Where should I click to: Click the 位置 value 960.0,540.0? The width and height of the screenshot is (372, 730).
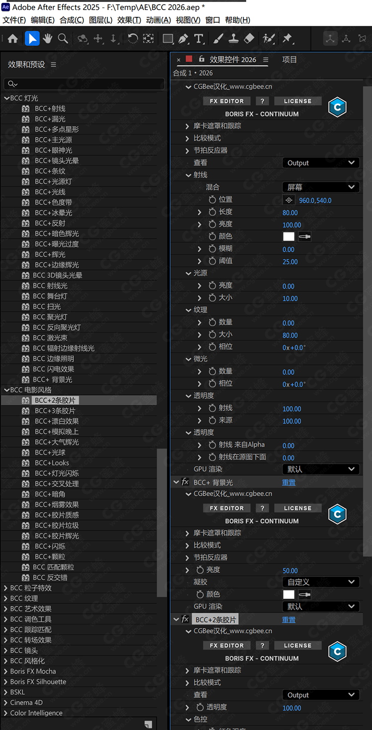click(x=315, y=200)
